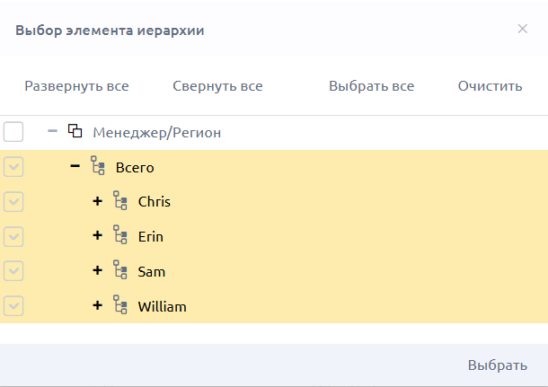This screenshot has height=387, width=548.
Task: Uncheck the Chris checkbox
Action: coord(13,201)
